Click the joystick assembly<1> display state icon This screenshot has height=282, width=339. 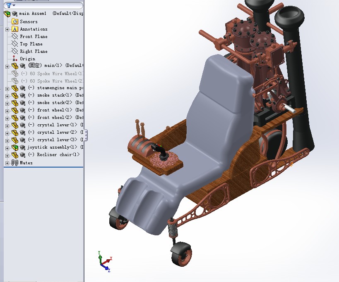(x=22, y=147)
